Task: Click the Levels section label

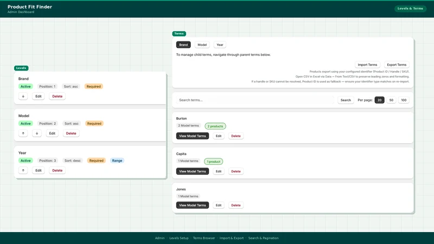Action: point(21,68)
